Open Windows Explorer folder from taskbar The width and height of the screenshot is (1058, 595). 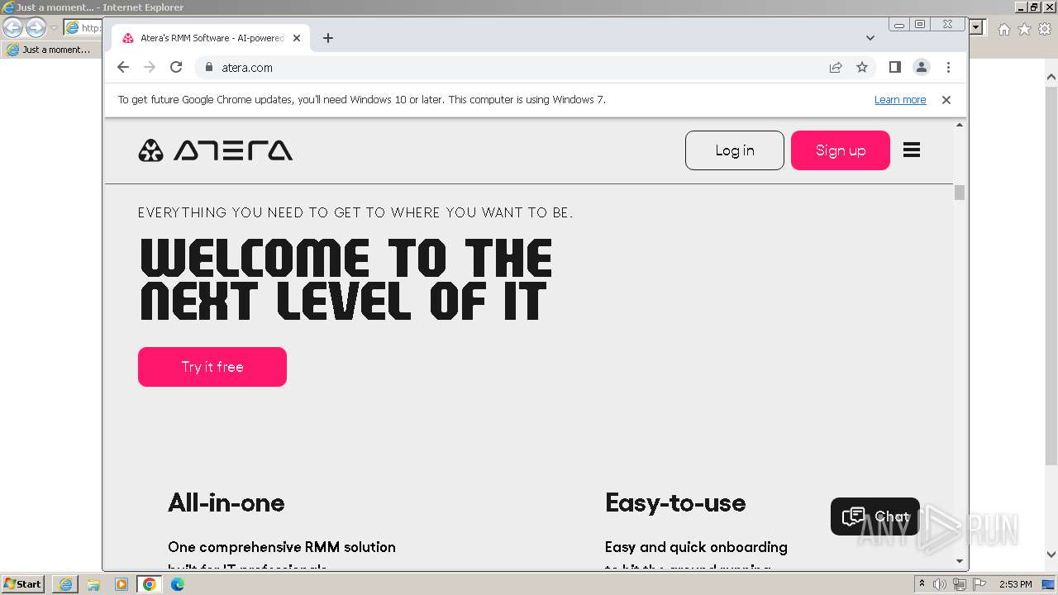click(93, 584)
